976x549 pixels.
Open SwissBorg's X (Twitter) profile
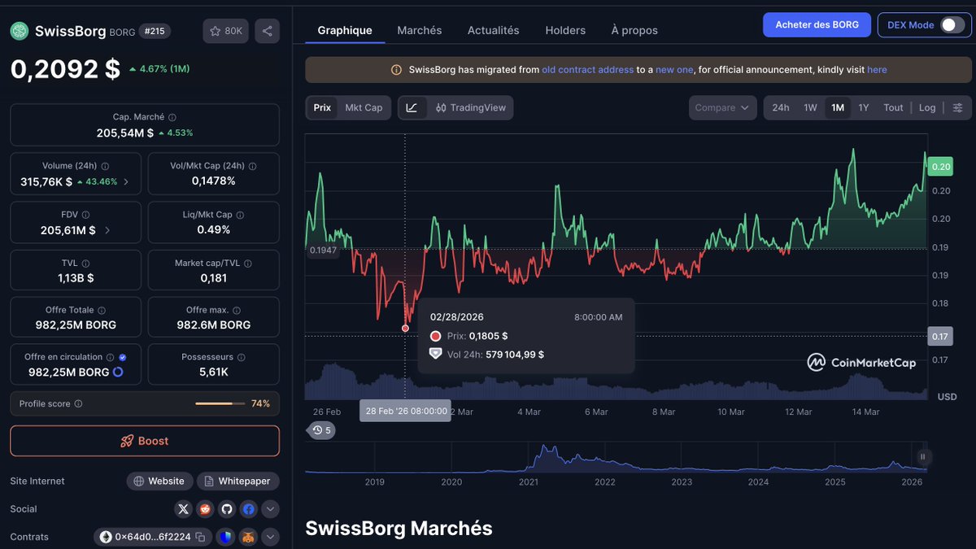[x=183, y=508]
